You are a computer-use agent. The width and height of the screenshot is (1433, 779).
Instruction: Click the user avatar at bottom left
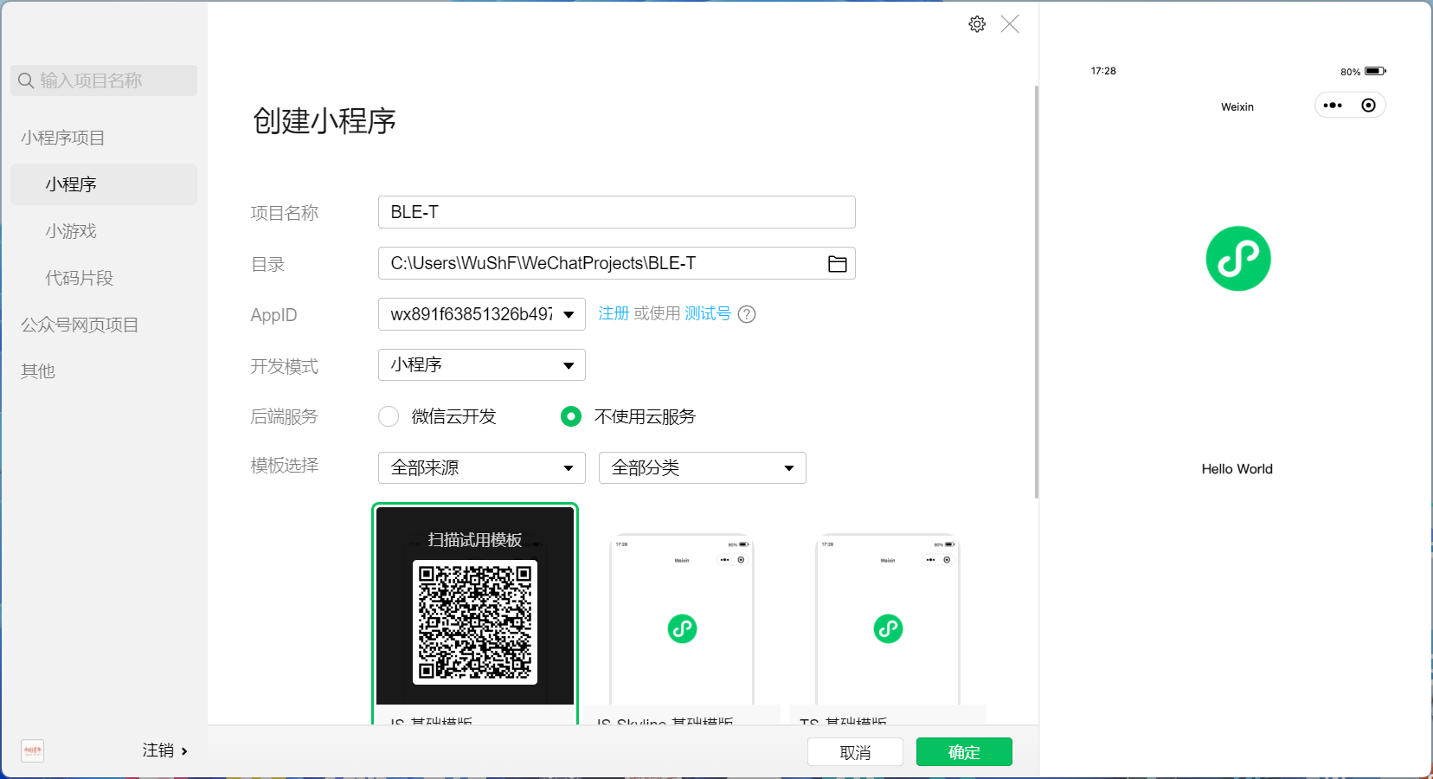click(32, 750)
